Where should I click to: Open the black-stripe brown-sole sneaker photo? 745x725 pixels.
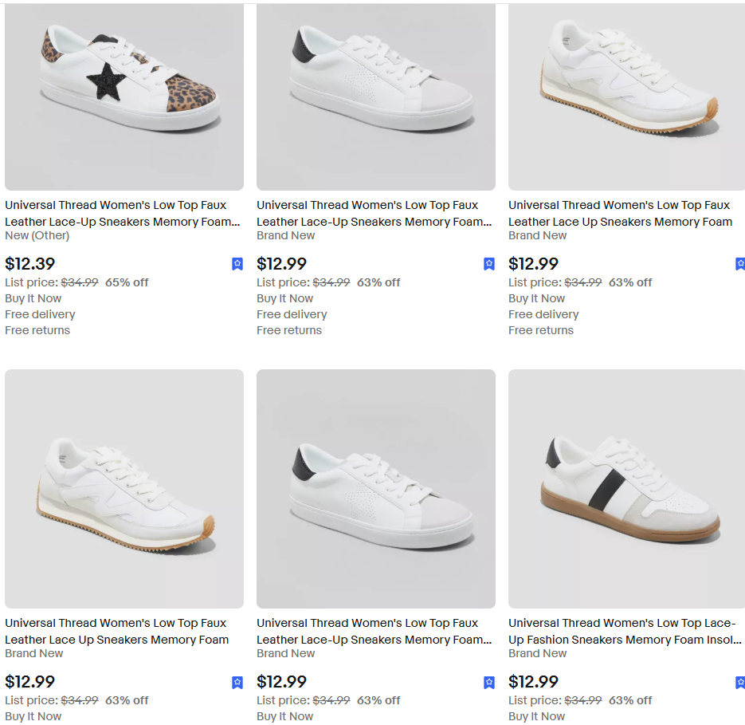(626, 489)
